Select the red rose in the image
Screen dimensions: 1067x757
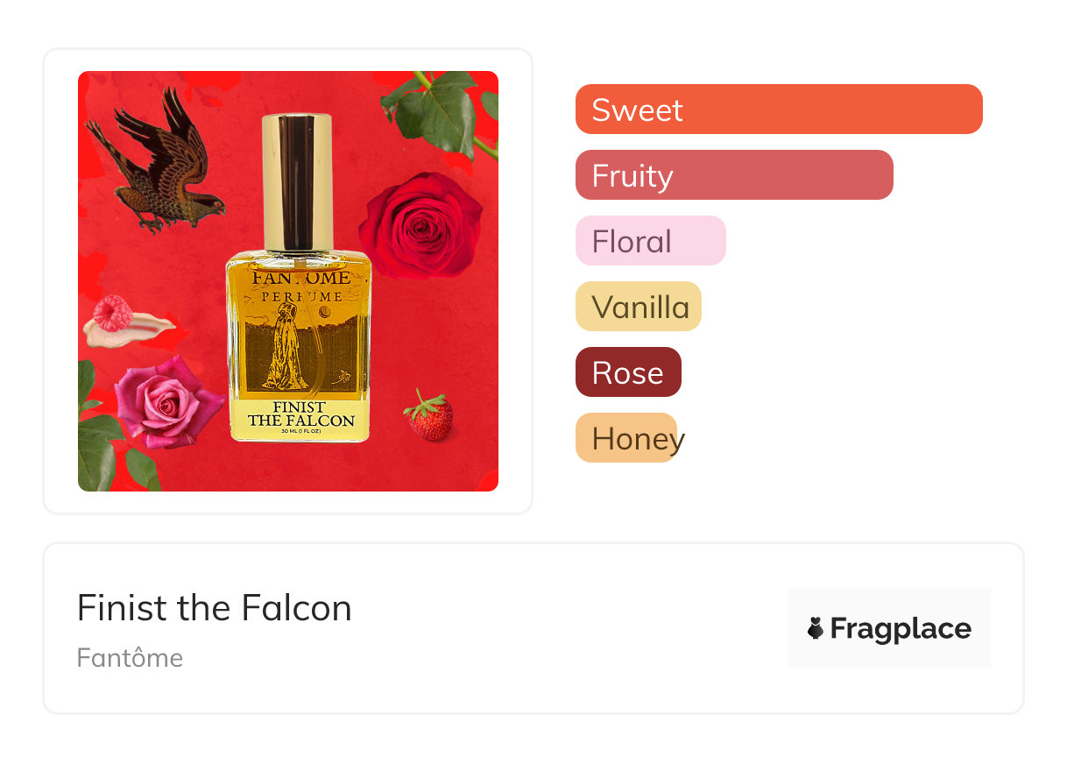coord(421,223)
